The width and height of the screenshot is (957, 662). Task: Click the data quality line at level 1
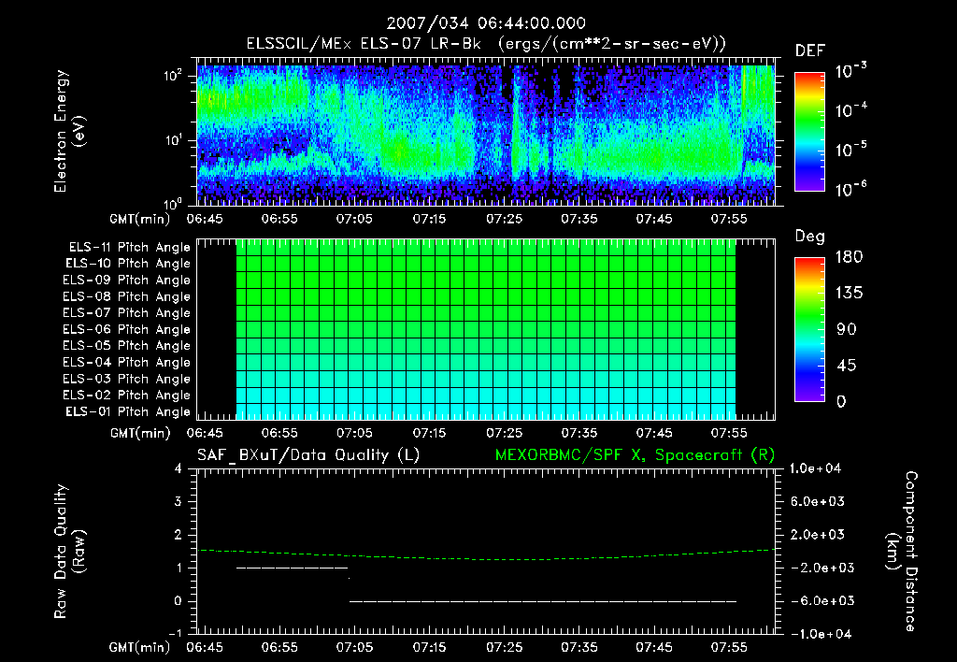(x=292, y=568)
